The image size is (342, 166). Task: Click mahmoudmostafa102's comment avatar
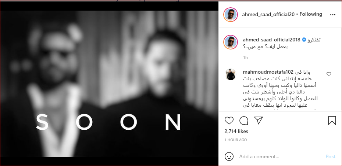pos(231,74)
